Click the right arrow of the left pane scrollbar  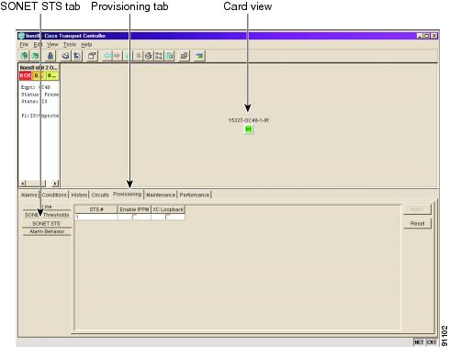(x=55, y=184)
